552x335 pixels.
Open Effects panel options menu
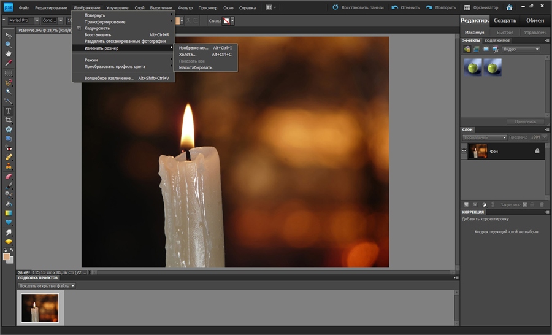tap(546, 40)
